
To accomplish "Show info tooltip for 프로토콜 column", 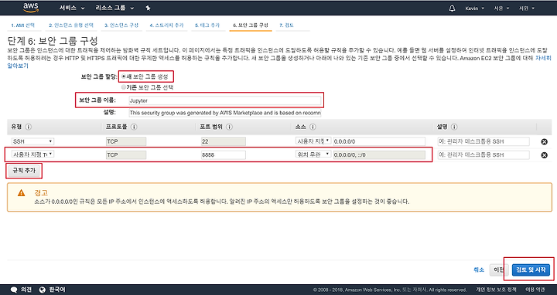I will (x=134, y=127).
